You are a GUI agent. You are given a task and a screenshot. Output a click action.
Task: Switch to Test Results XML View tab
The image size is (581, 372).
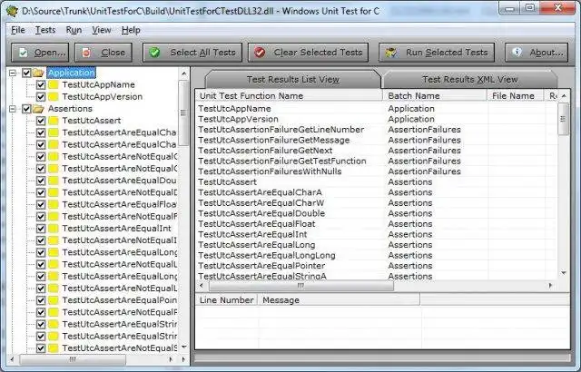click(470, 79)
